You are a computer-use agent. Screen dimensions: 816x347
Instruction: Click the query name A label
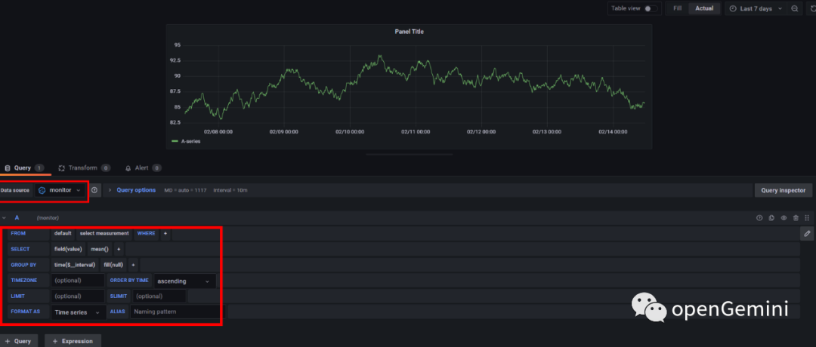point(17,218)
